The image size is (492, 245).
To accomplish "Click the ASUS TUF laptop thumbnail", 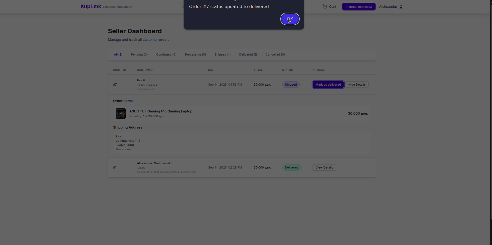I will (x=121, y=114).
